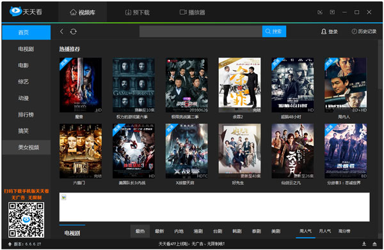Switch ranking to 周人气
Image resolution: width=384 pixels, height=250 pixels.
[306, 231]
